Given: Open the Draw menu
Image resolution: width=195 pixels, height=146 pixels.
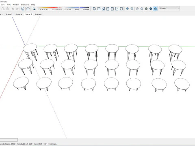Looking at the screenshot, I should 2,5.
